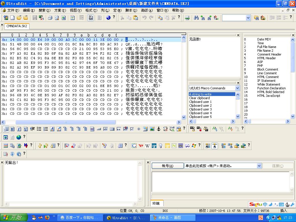The width and height of the screenshot is (296, 222).
Task: Apply HTML Bold formatting icon
Action: point(12,129)
